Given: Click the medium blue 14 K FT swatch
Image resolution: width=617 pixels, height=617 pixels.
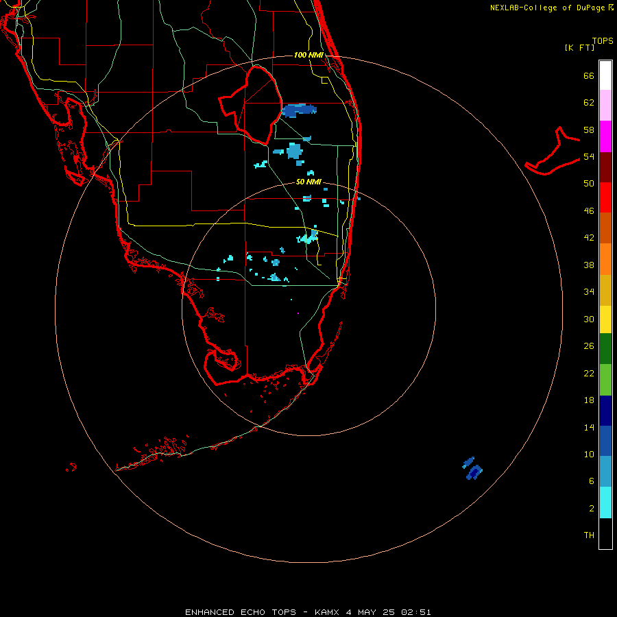Looking at the screenshot, I should pyautogui.click(x=605, y=441).
